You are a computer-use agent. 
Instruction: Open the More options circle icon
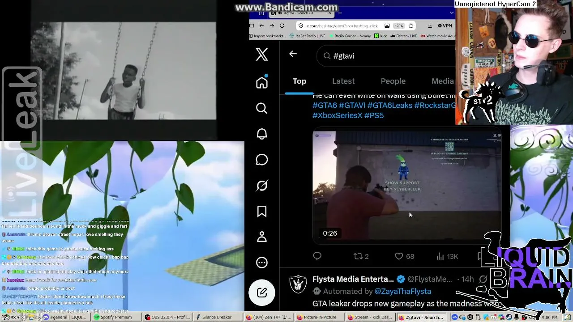[x=262, y=263]
